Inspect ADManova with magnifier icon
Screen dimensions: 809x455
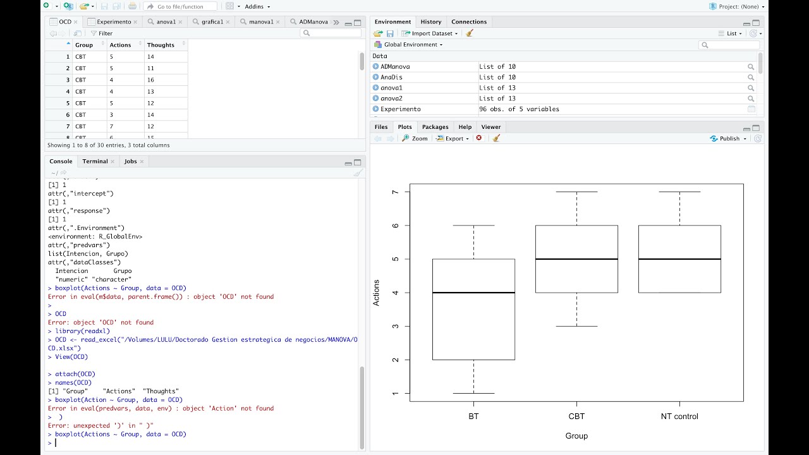(751, 67)
